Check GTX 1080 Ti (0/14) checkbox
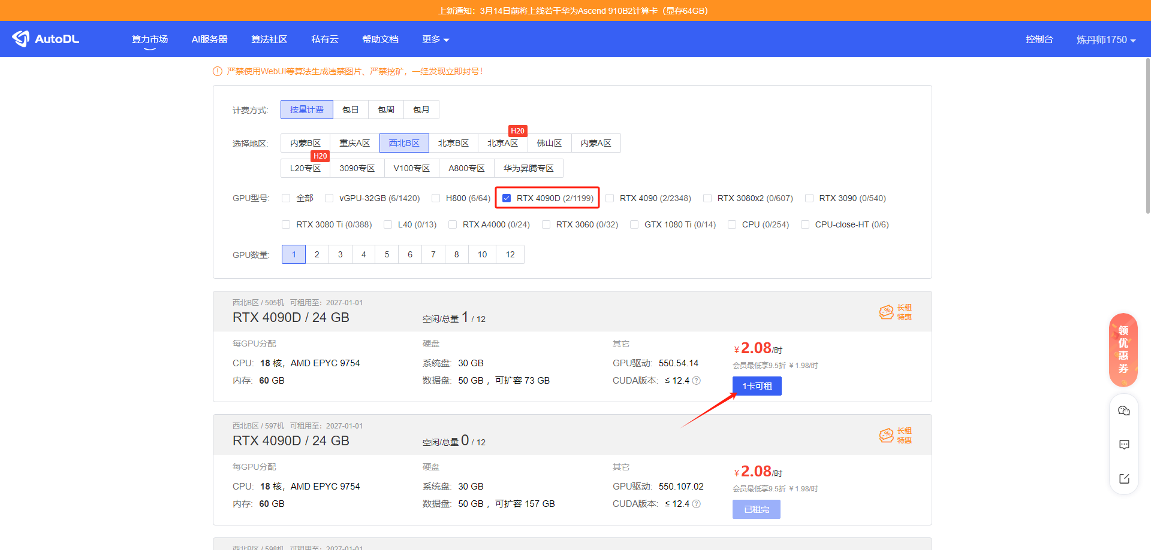Viewport: 1151px width, 550px height. point(634,224)
